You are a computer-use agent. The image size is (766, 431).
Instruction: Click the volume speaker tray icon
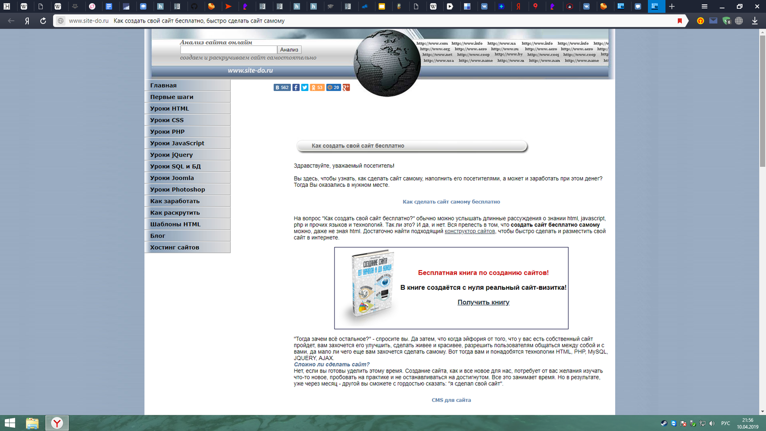(712, 423)
